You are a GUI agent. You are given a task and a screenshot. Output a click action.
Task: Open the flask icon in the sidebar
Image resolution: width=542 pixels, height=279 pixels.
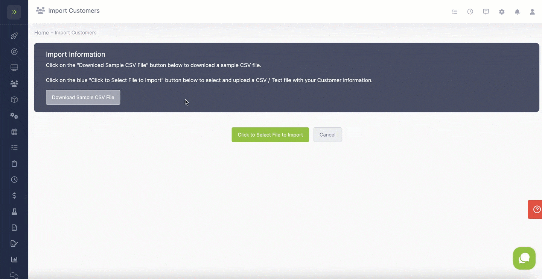coord(14,211)
